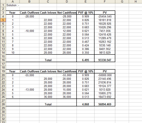
Task: Select PV value 18473.692
Action: coord(105,97)
